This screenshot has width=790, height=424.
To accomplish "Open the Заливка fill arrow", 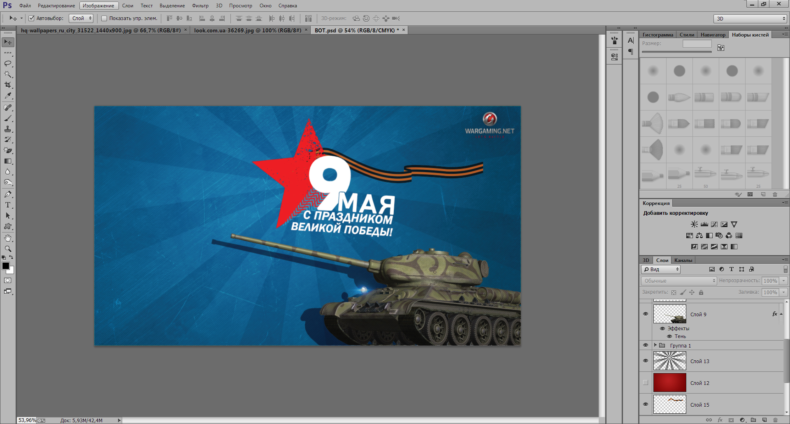I will [x=784, y=292].
